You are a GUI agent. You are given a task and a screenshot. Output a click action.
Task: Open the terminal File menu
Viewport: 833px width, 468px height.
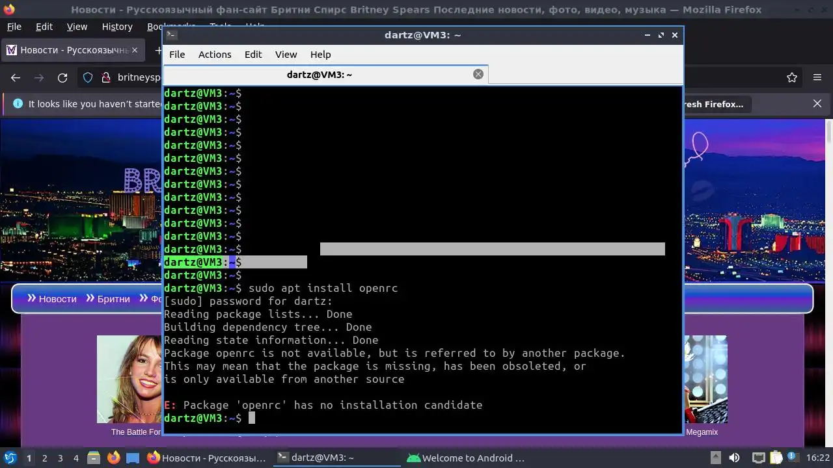(x=177, y=55)
